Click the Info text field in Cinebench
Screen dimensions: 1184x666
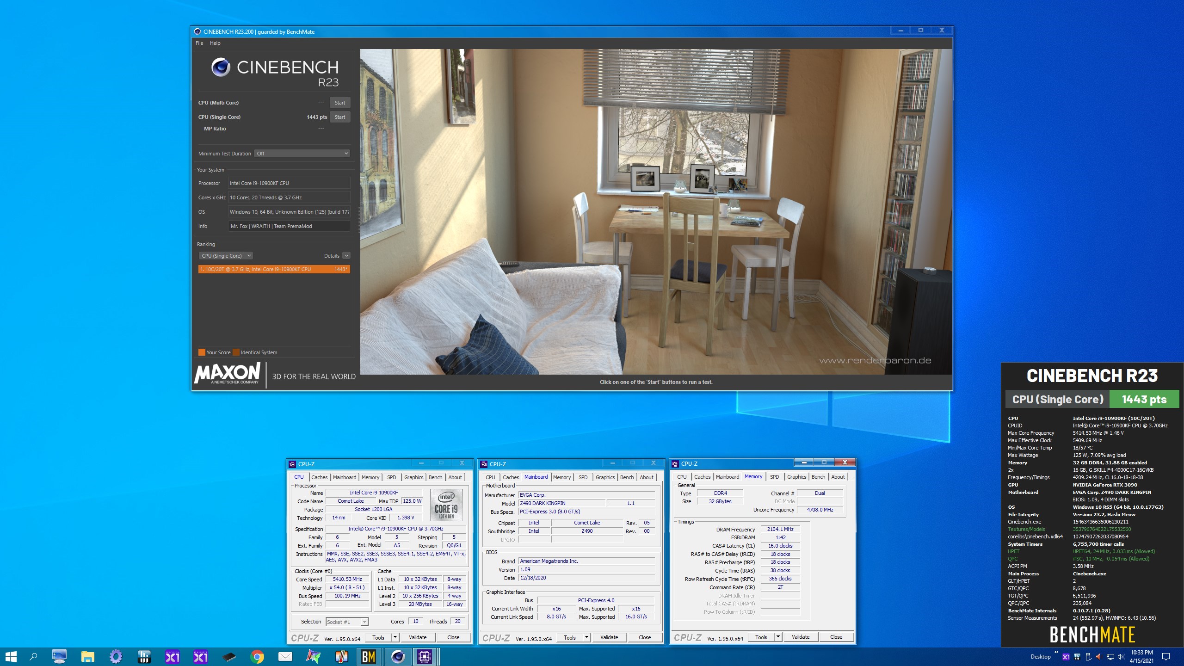tap(289, 226)
